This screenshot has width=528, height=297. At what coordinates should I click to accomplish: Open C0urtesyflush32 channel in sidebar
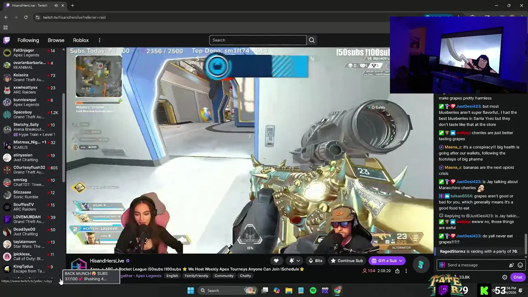tap(32, 170)
